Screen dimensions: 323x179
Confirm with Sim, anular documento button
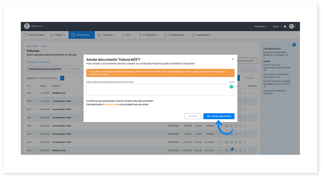point(218,116)
